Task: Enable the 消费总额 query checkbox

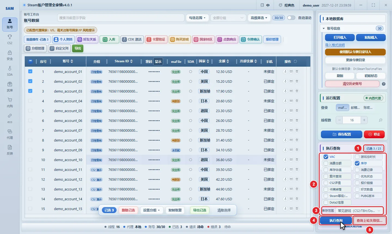Action: click(326, 163)
